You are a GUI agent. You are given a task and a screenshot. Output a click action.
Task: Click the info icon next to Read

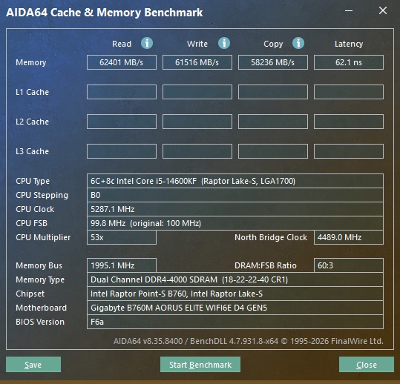pyautogui.click(x=147, y=43)
